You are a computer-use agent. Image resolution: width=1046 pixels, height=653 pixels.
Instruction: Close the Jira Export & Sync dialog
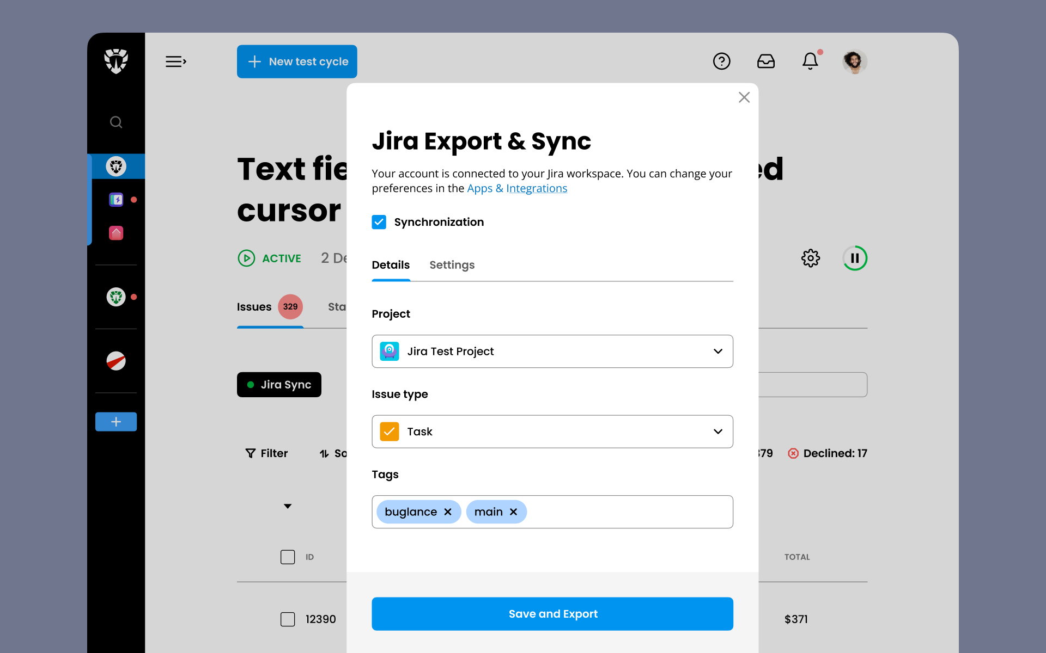coord(744,97)
